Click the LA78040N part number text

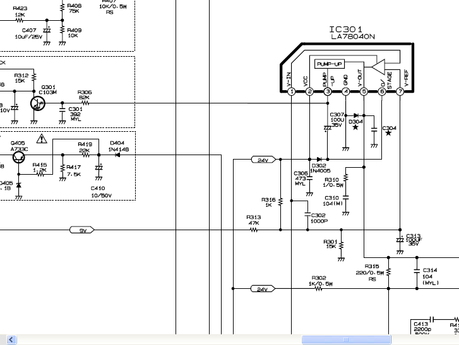[x=353, y=37]
